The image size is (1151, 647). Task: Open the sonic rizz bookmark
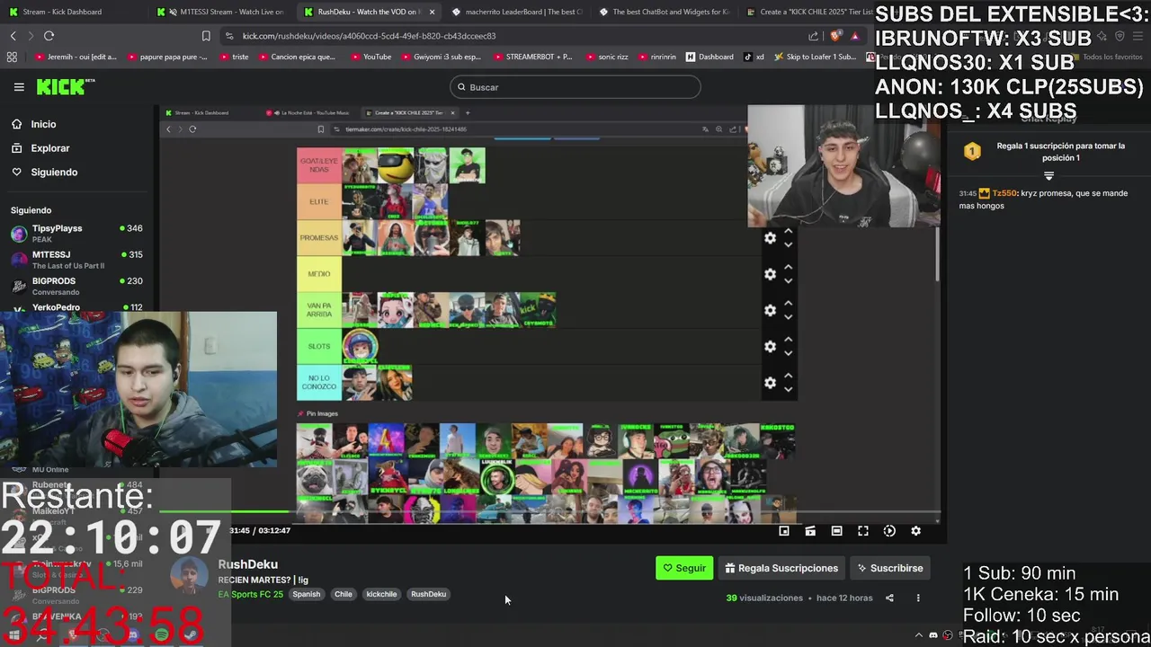(606, 57)
